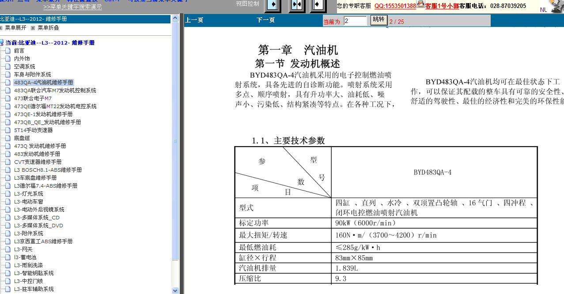Click the page icon beside CVT变速器维修手册
Screen dimensions: 564x294
(8, 162)
